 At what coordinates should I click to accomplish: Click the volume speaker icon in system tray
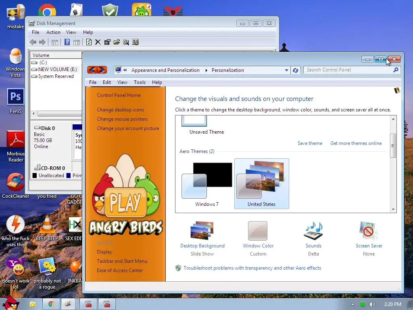372,304
